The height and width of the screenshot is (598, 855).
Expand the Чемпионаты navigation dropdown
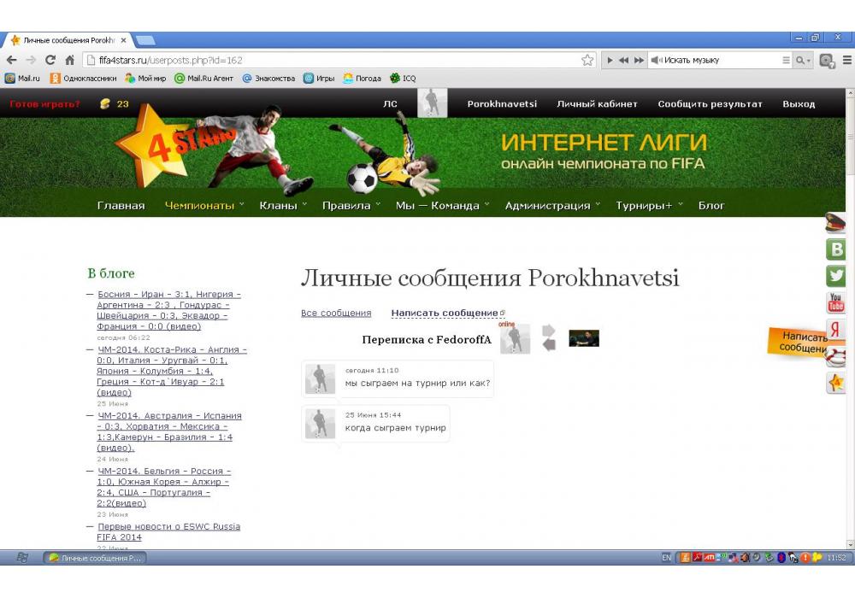[x=203, y=206]
